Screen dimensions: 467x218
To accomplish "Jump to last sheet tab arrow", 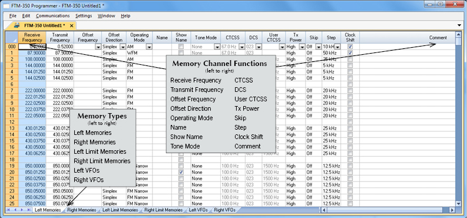I will coord(29,210).
